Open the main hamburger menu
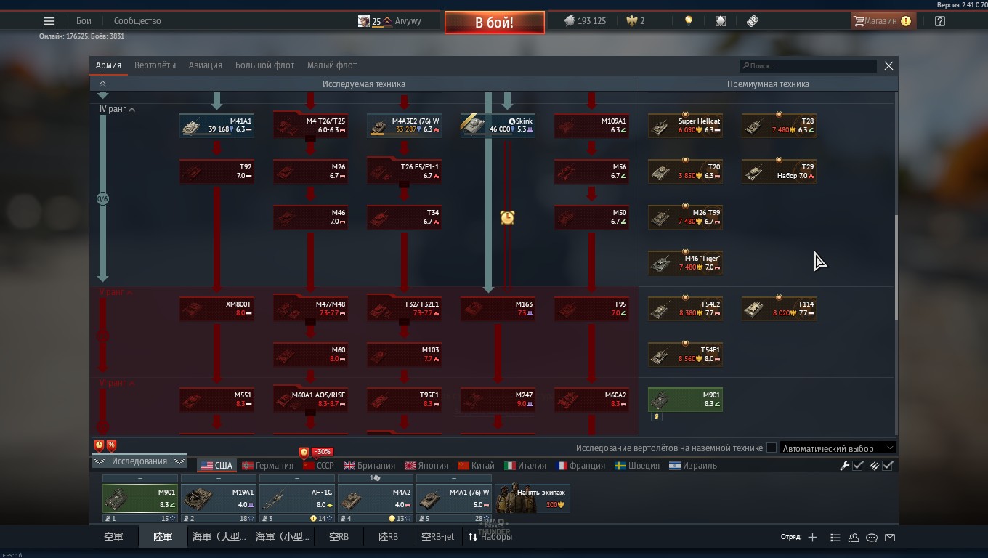The height and width of the screenshot is (558, 988). click(49, 21)
